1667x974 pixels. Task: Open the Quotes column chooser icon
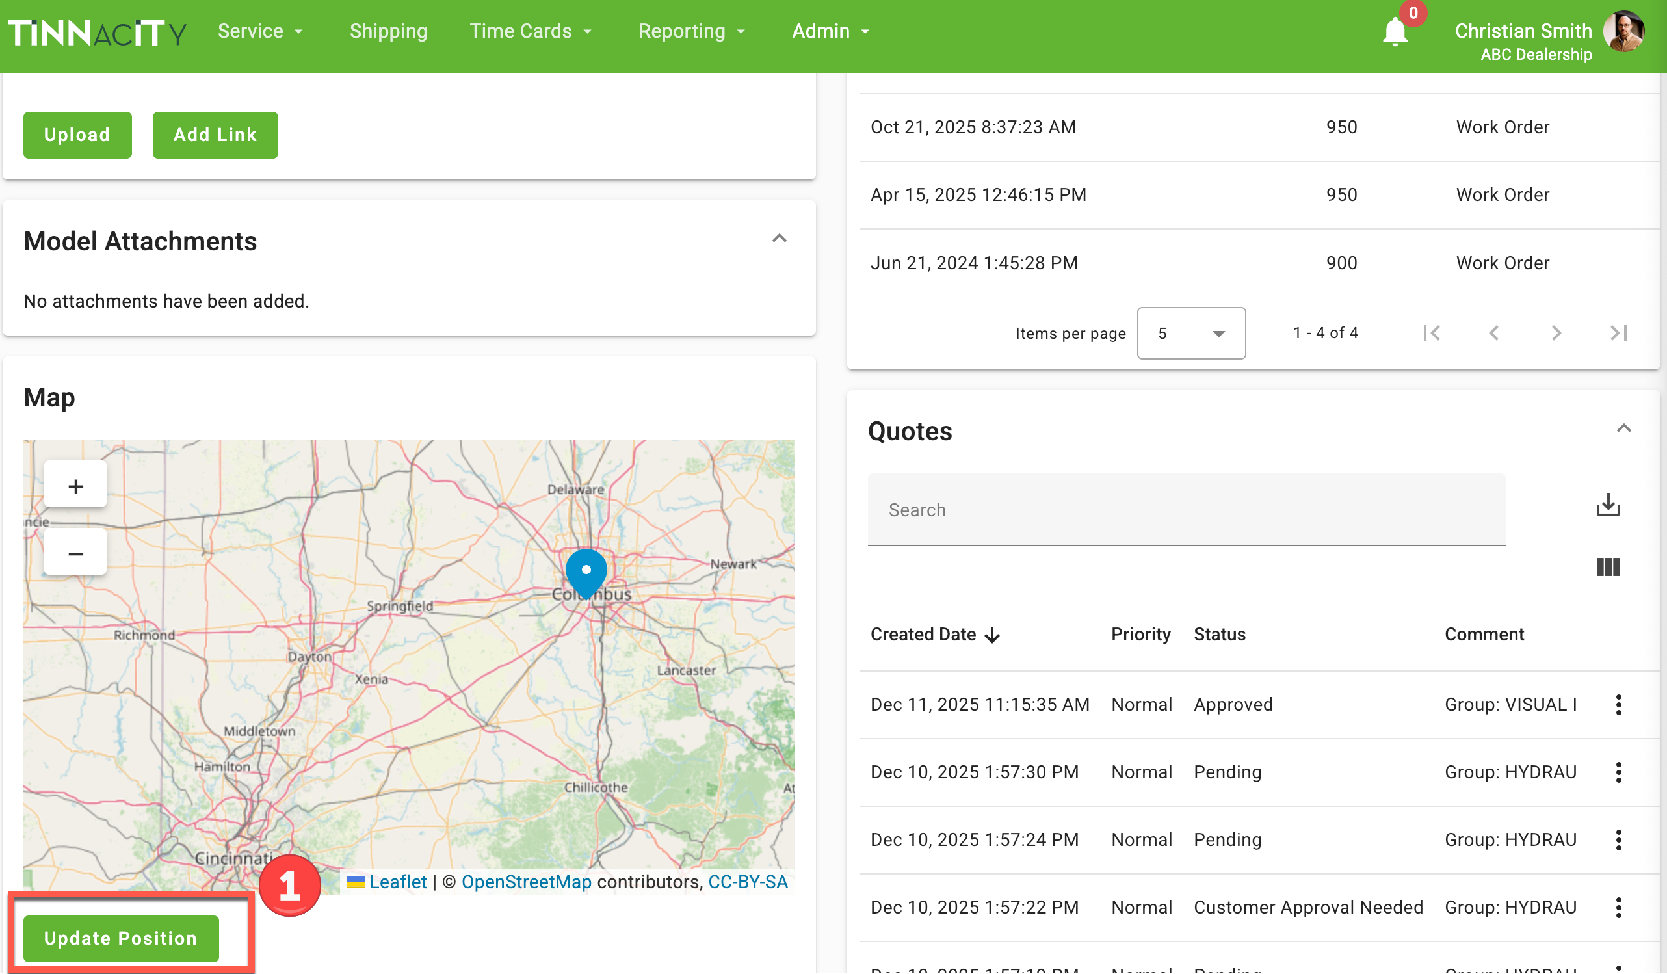click(x=1607, y=567)
